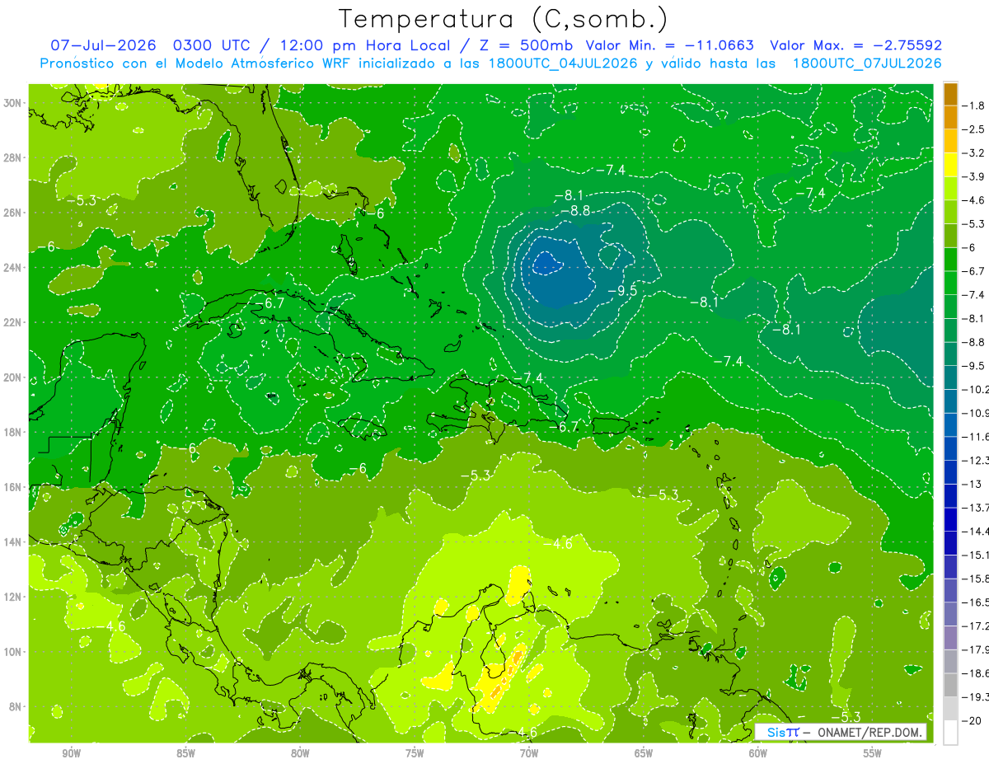Pick the white colorbar swatch below -20
The width and height of the screenshot is (989, 764).
tap(950, 733)
